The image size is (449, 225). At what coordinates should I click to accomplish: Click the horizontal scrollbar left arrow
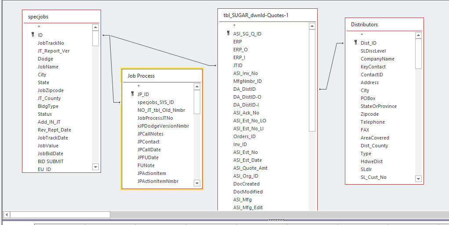click(x=7, y=214)
